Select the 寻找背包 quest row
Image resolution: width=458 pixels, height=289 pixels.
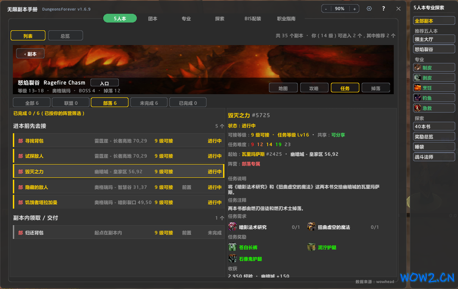click(118, 141)
